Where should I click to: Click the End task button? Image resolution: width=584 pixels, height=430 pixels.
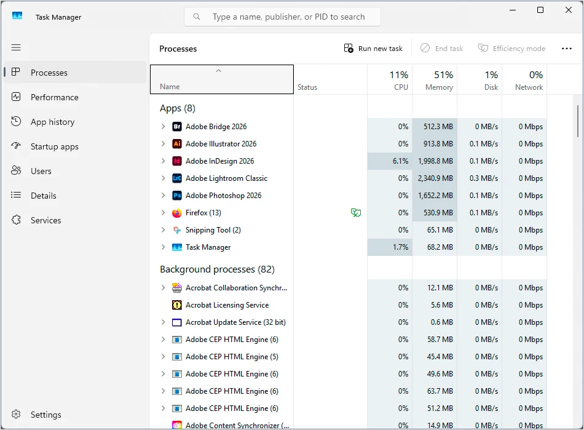click(442, 49)
